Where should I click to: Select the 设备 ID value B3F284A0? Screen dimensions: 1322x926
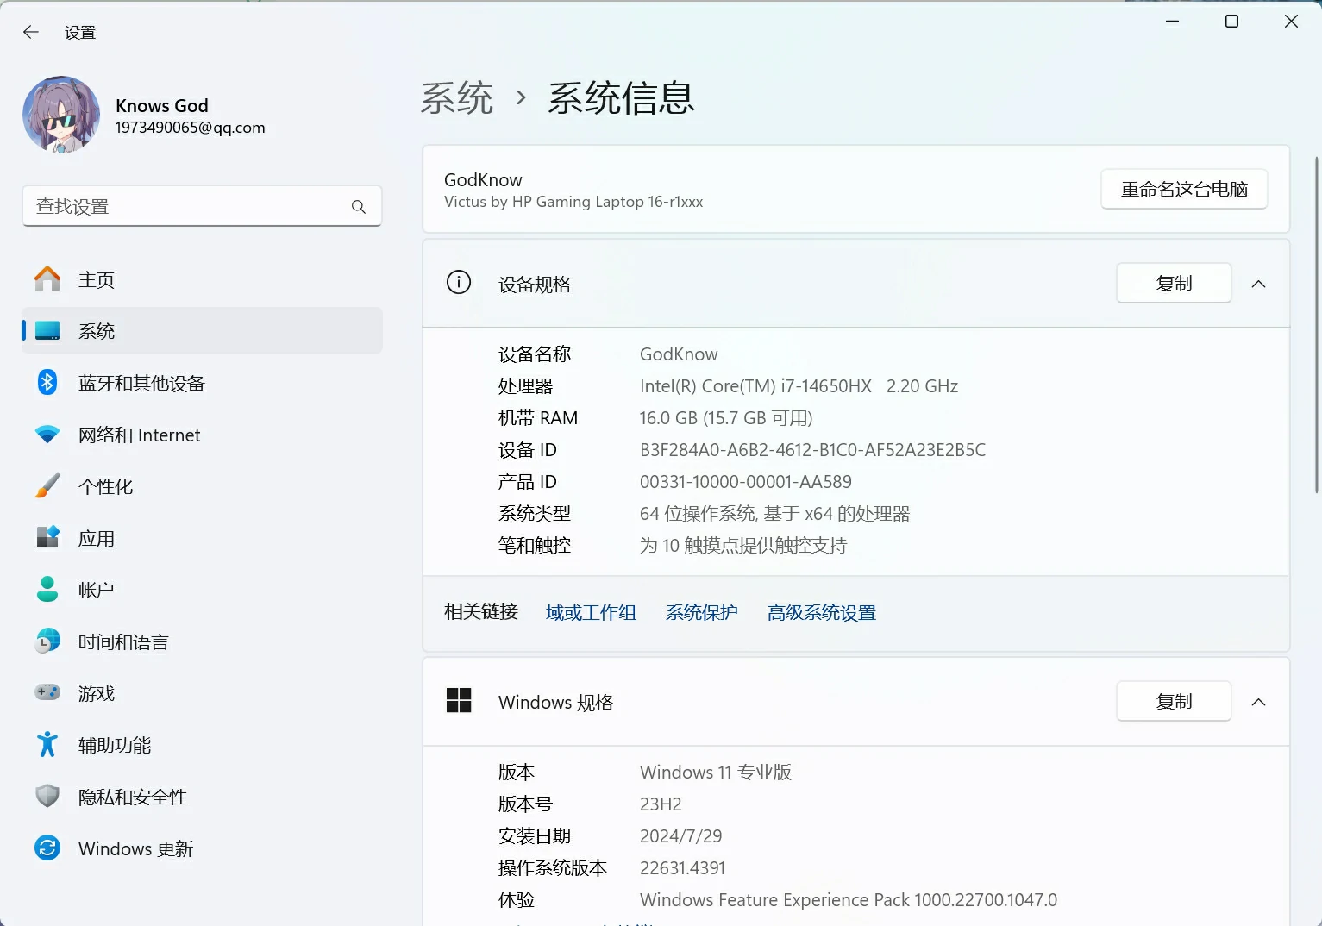[x=812, y=450]
